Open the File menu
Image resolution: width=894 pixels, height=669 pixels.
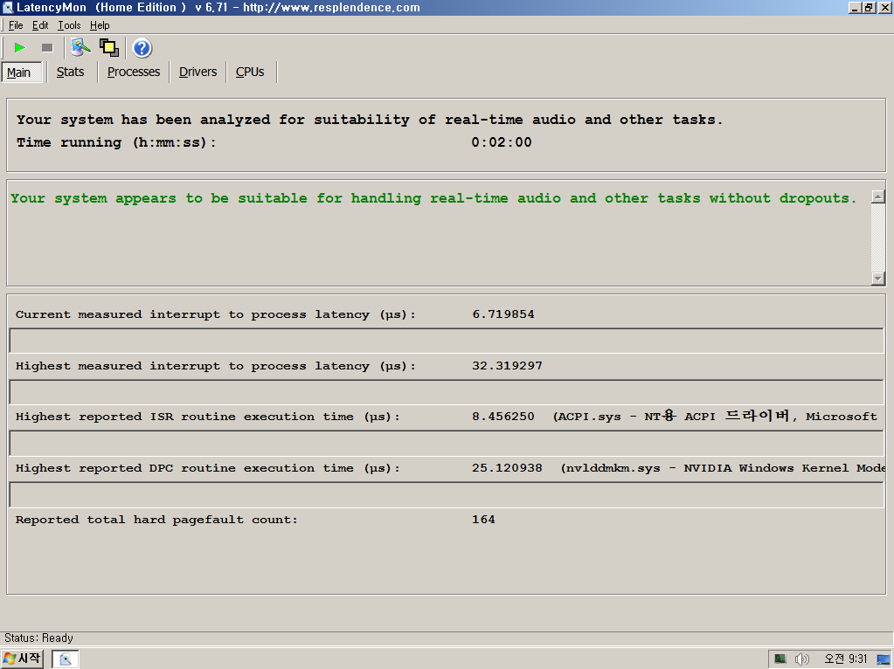point(16,25)
